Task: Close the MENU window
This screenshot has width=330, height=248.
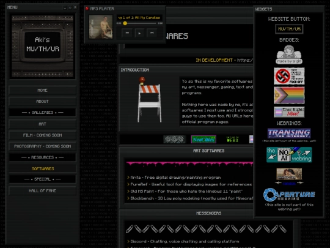Action: pos(75,7)
